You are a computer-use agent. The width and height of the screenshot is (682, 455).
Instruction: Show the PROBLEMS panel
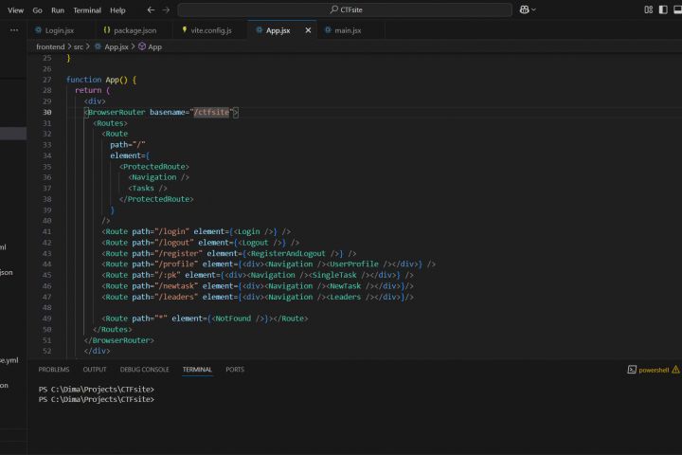coord(54,370)
